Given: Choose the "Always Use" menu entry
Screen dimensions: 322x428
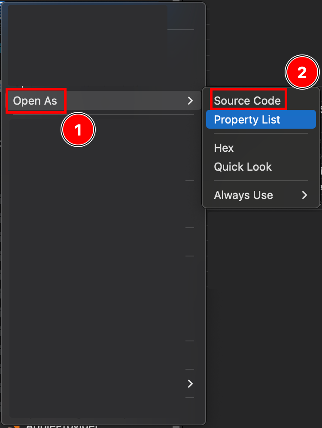Looking at the screenshot, I should pyautogui.click(x=243, y=195).
